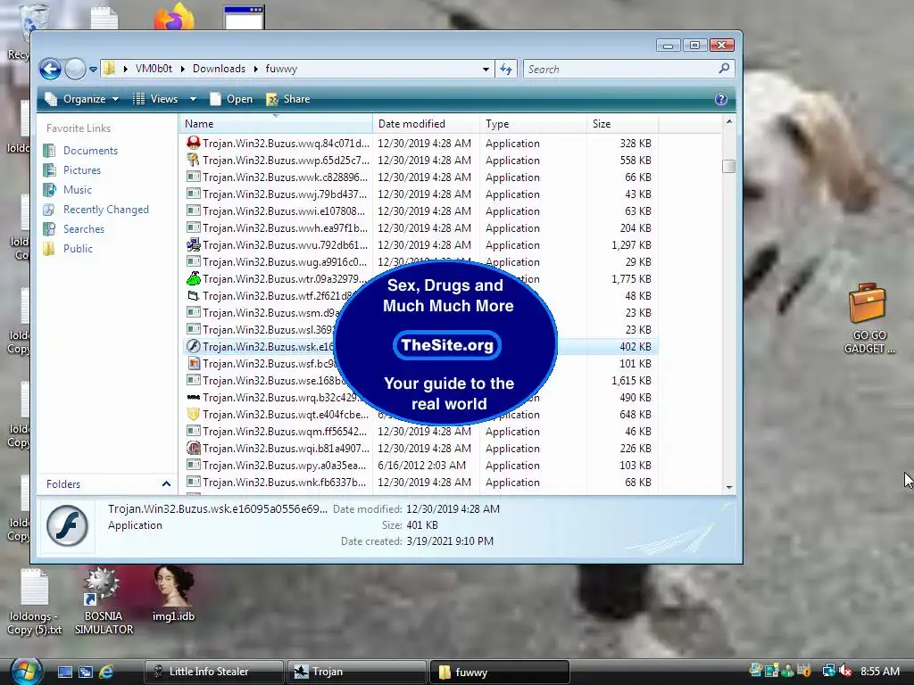Sort by the Type column header

tap(533, 123)
